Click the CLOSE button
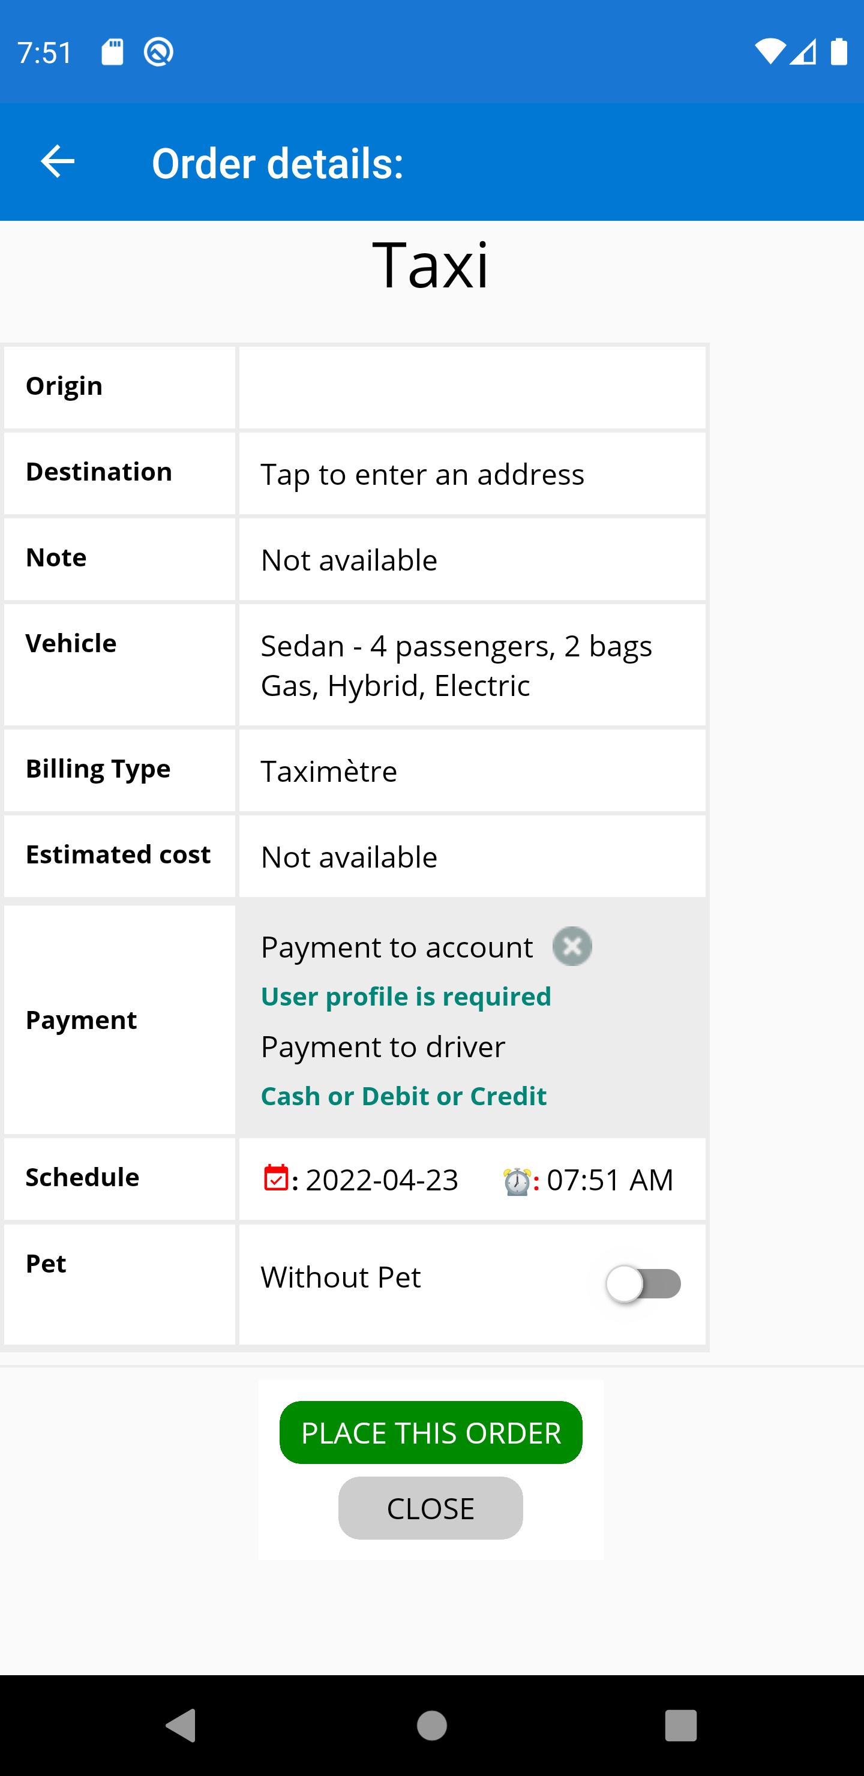Screen dimensions: 864x1776 pos(430,1508)
